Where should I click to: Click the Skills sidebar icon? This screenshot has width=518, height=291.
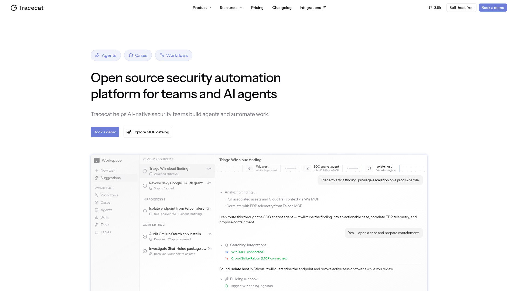coord(97,217)
